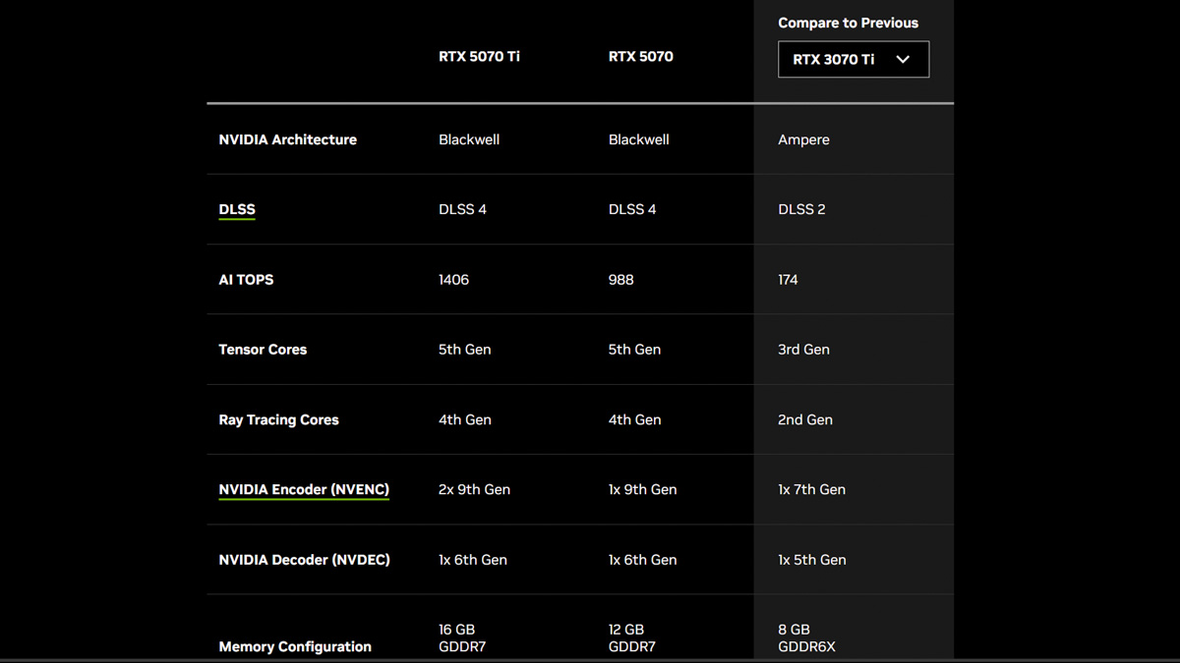Select the 2nd Gen Ray Tracing cell
Image resolution: width=1180 pixels, height=663 pixels.
coord(805,419)
